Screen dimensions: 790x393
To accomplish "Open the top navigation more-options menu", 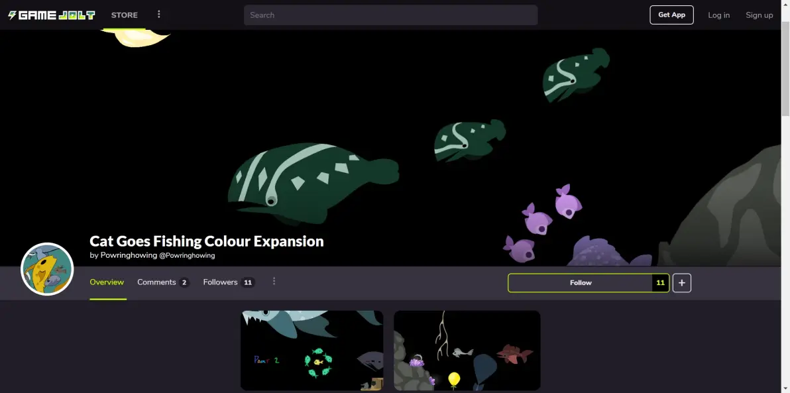I will pos(158,15).
